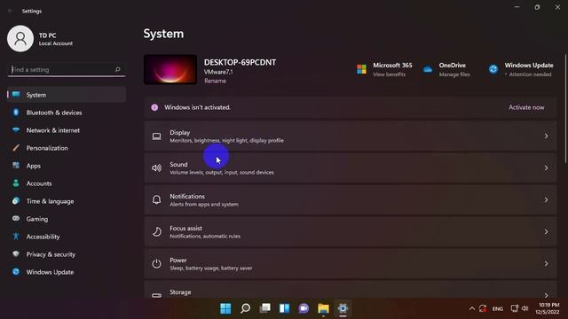
Task: Open the Windows Start button on taskbar
Action: (x=225, y=308)
